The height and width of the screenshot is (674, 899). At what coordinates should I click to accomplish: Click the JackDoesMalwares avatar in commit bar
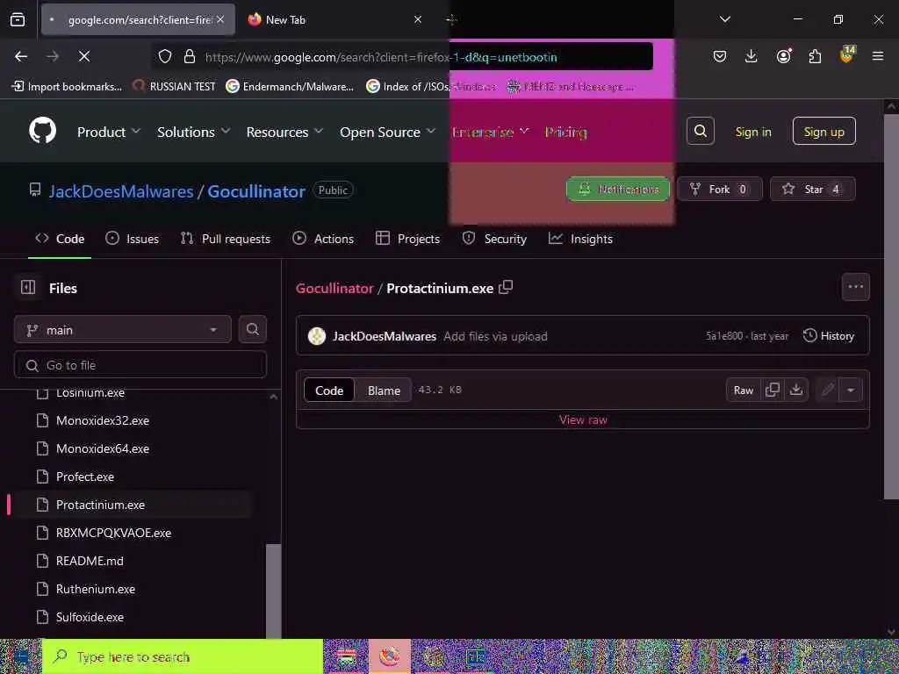point(316,336)
